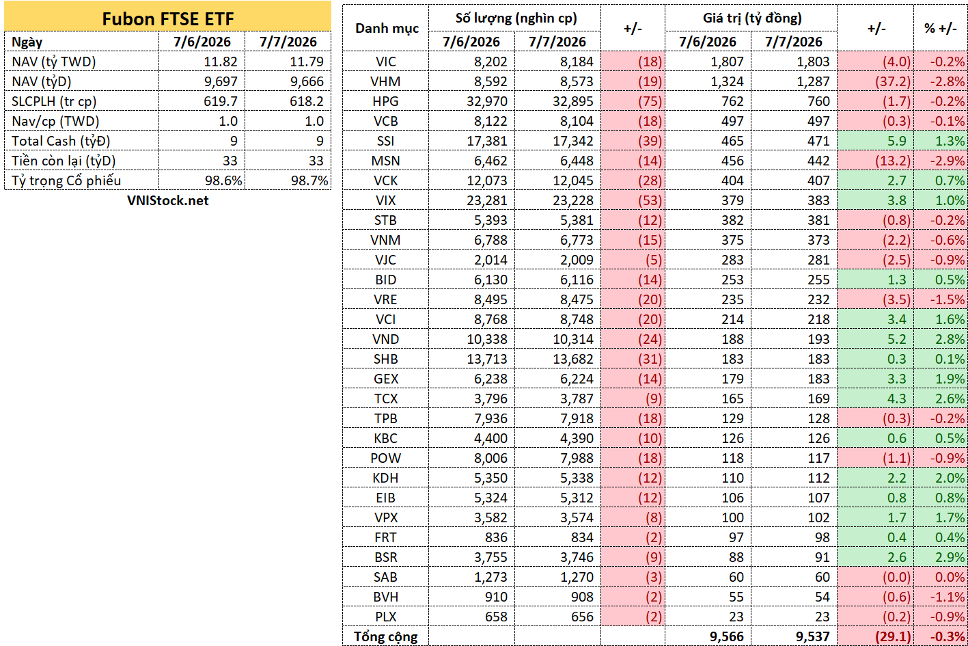This screenshot has height=646, width=968.
Task: Click the BSR 2.9% change cell
Action: click(x=940, y=557)
